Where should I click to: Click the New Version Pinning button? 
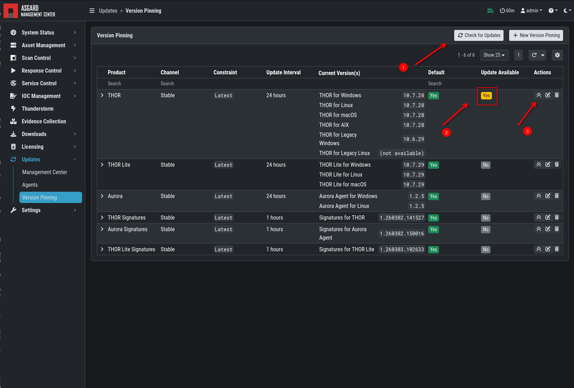536,35
